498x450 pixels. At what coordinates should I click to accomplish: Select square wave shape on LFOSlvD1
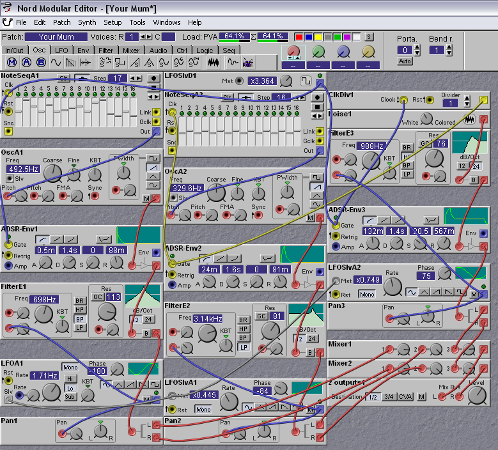click(x=306, y=81)
